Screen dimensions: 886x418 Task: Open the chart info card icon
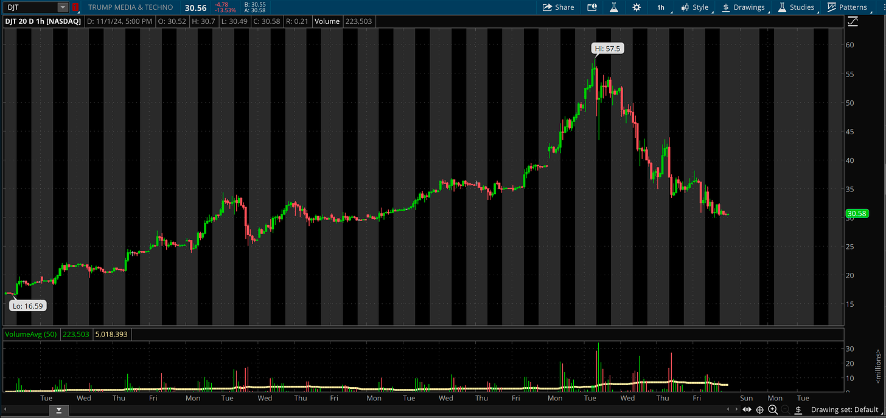[x=592, y=7]
